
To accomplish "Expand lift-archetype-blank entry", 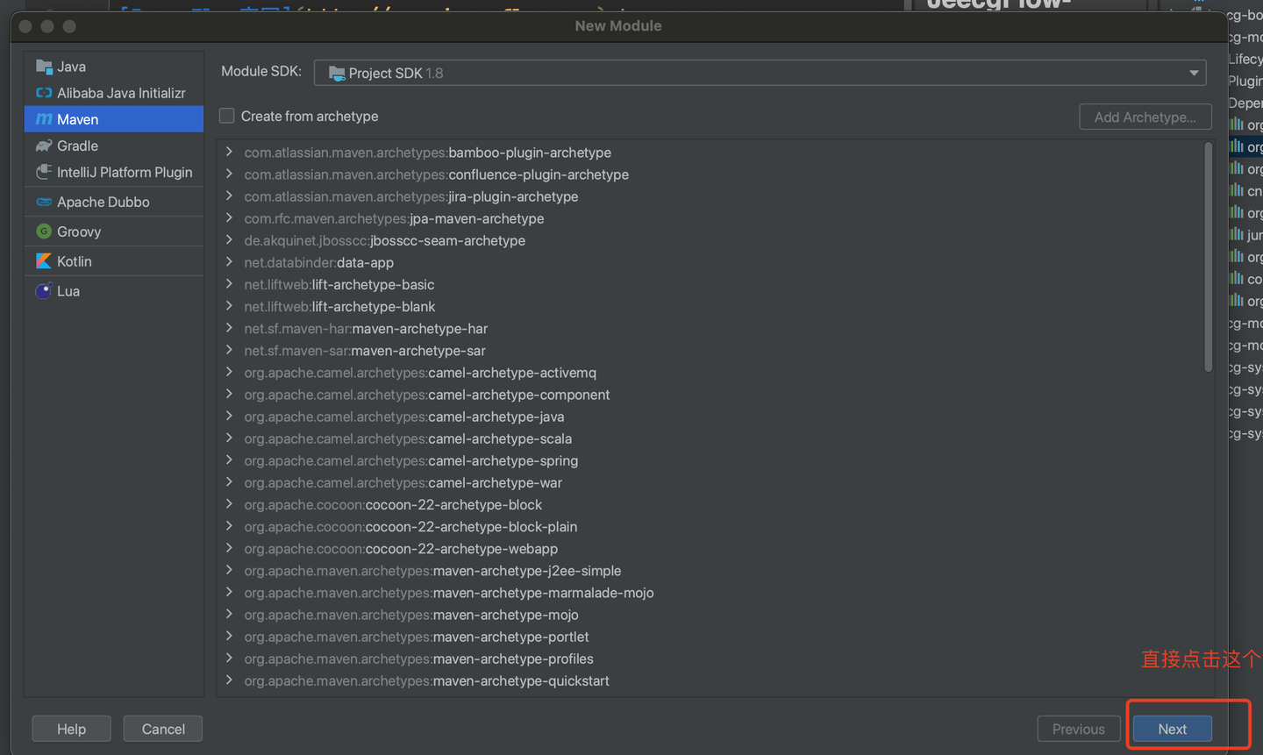I will (x=229, y=306).
